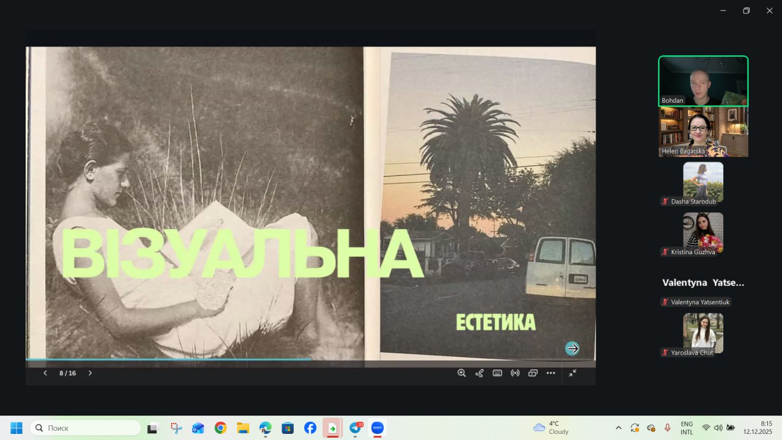Image resolution: width=782 pixels, height=440 pixels.
Task: Open the zoom magnifier tool
Action: pyautogui.click(x=462, y=373)
